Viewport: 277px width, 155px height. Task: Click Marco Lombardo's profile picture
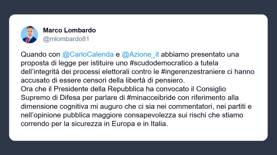tap(30, 34)
